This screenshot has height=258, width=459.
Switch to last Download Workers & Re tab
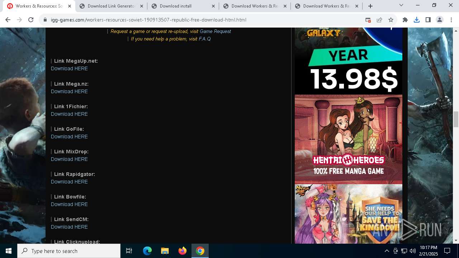326,6
